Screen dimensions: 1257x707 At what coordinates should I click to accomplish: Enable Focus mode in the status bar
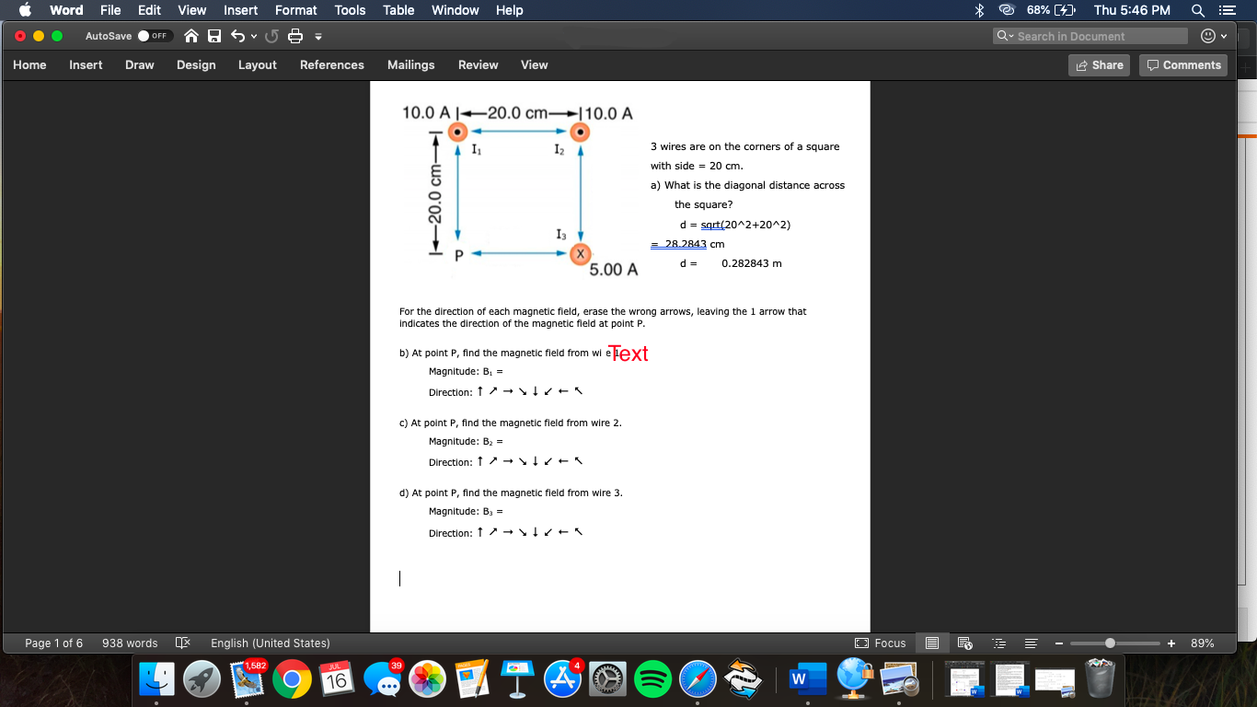click(x=880, y=643)
